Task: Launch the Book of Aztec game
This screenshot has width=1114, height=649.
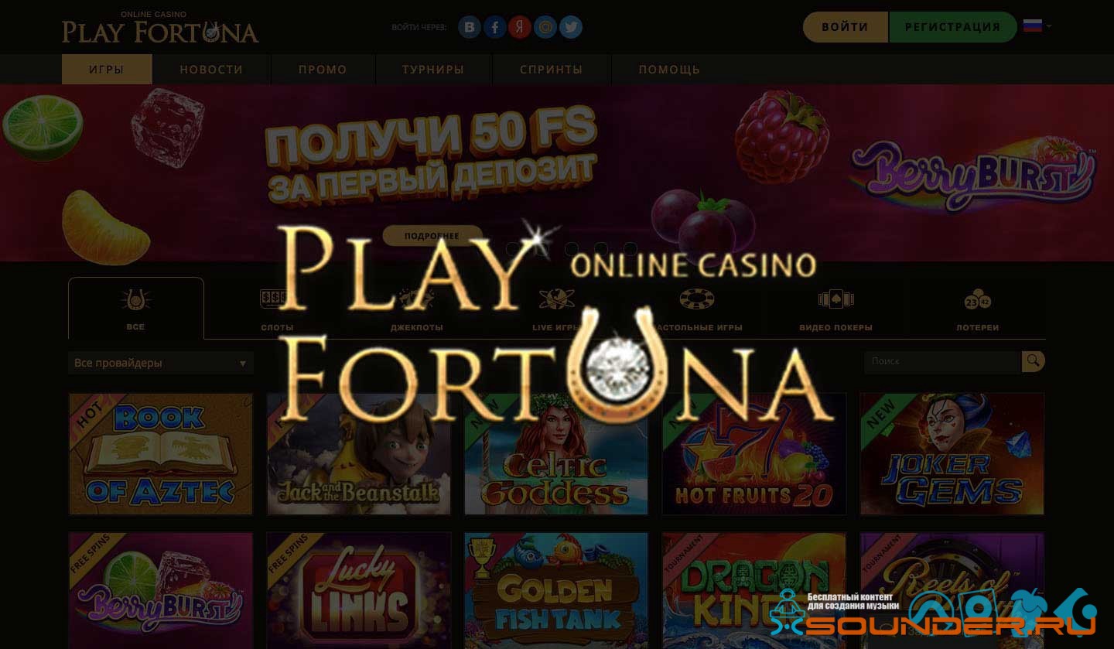Action: point(161,454)
